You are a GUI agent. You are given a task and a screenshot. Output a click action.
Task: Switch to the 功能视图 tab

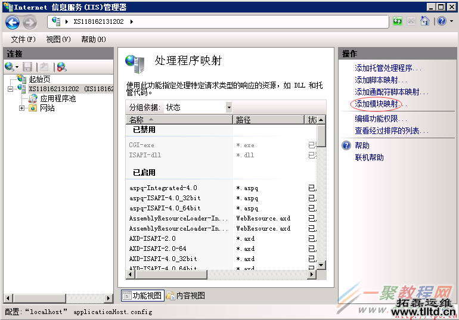coord(142,296)
